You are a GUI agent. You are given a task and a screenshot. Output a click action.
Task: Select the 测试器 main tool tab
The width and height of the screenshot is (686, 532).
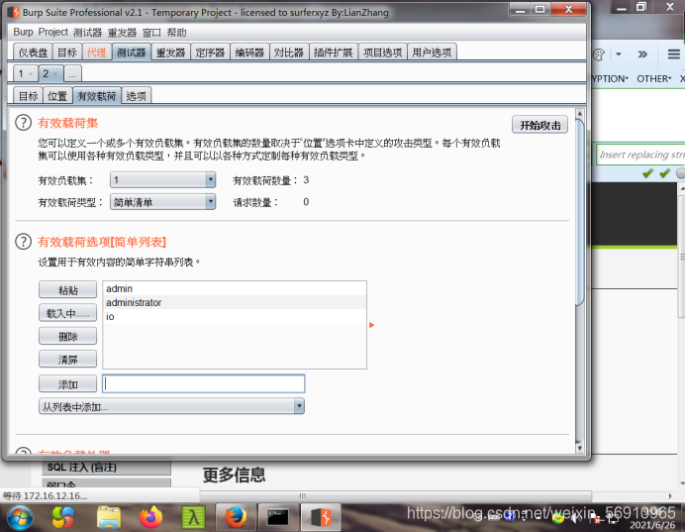coord(132,53)
